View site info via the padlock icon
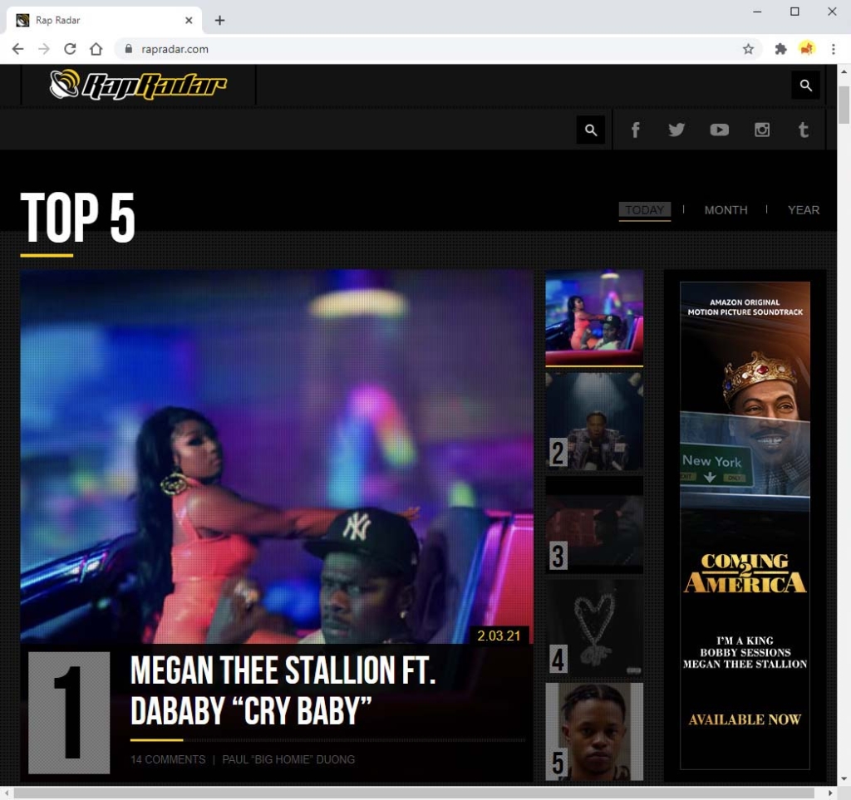The height and width of the screenshot is (800, 851). point(129,49)
